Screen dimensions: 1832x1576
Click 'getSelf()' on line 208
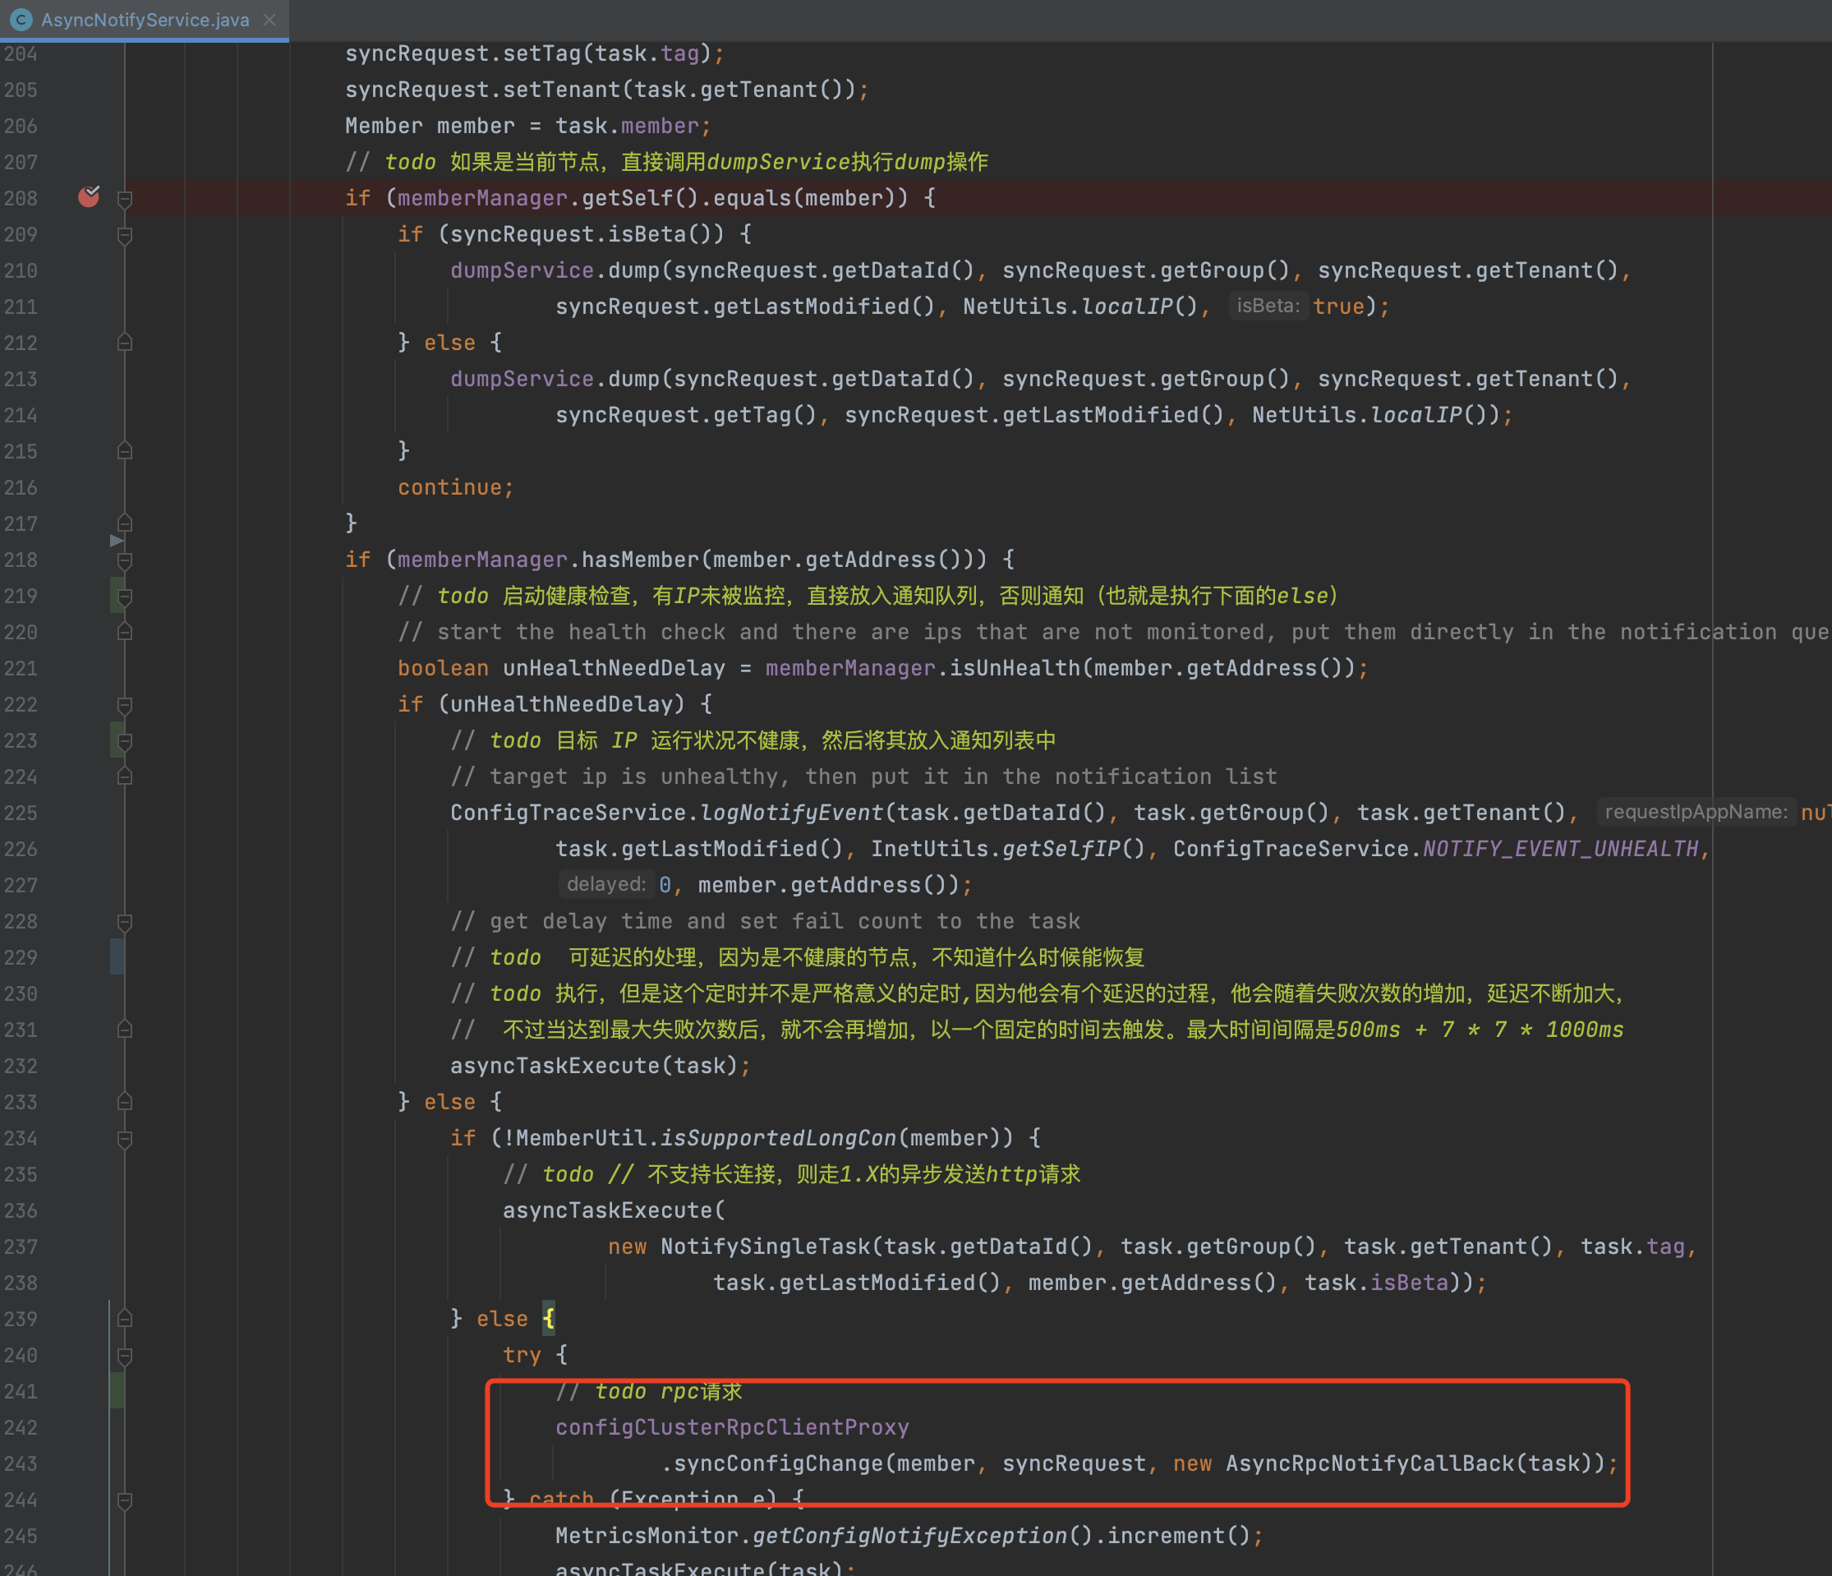[640, 198]
